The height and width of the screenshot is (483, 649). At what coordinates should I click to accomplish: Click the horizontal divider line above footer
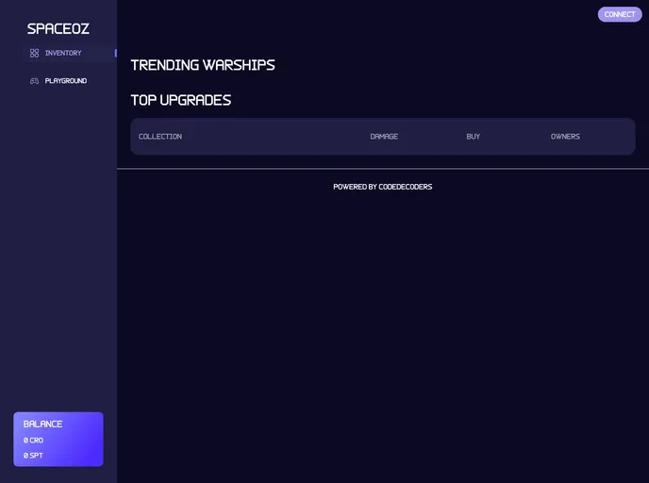click(382, 169)
